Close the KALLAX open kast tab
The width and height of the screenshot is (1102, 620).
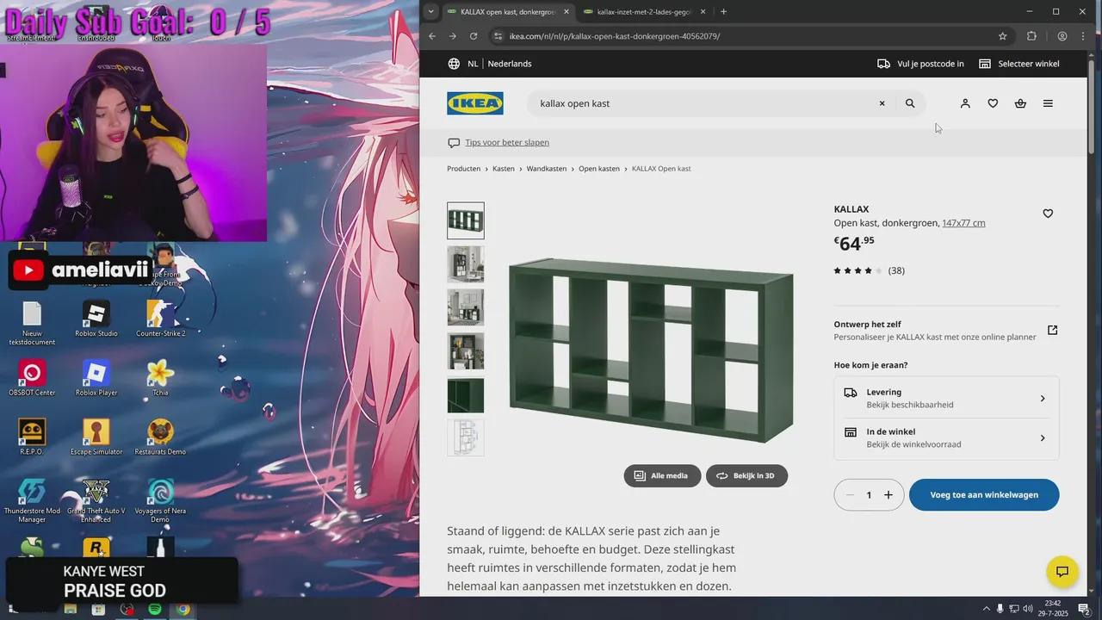coord(566,12)
